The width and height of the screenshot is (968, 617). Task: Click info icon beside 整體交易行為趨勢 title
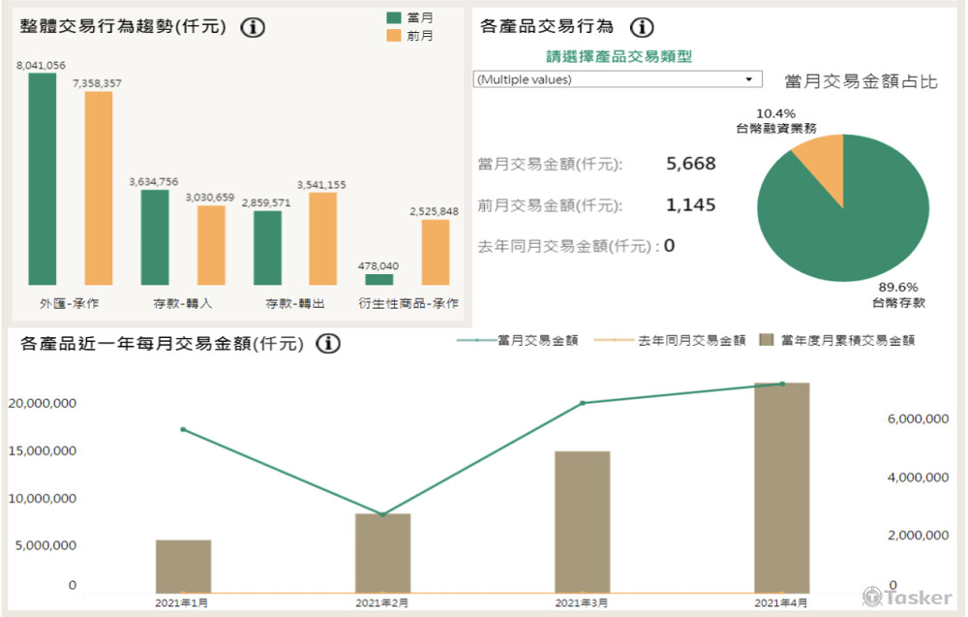pyautogui.click(x=253, y=27)
